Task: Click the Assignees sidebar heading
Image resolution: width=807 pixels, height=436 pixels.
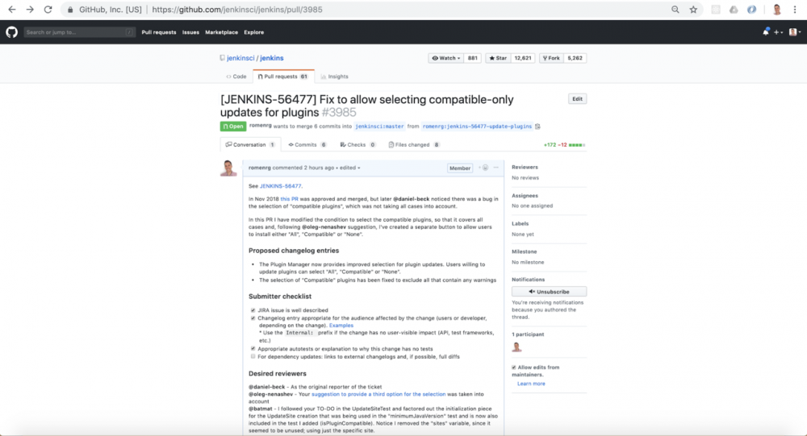Action: pyautogui.click(x=525, y=195)
